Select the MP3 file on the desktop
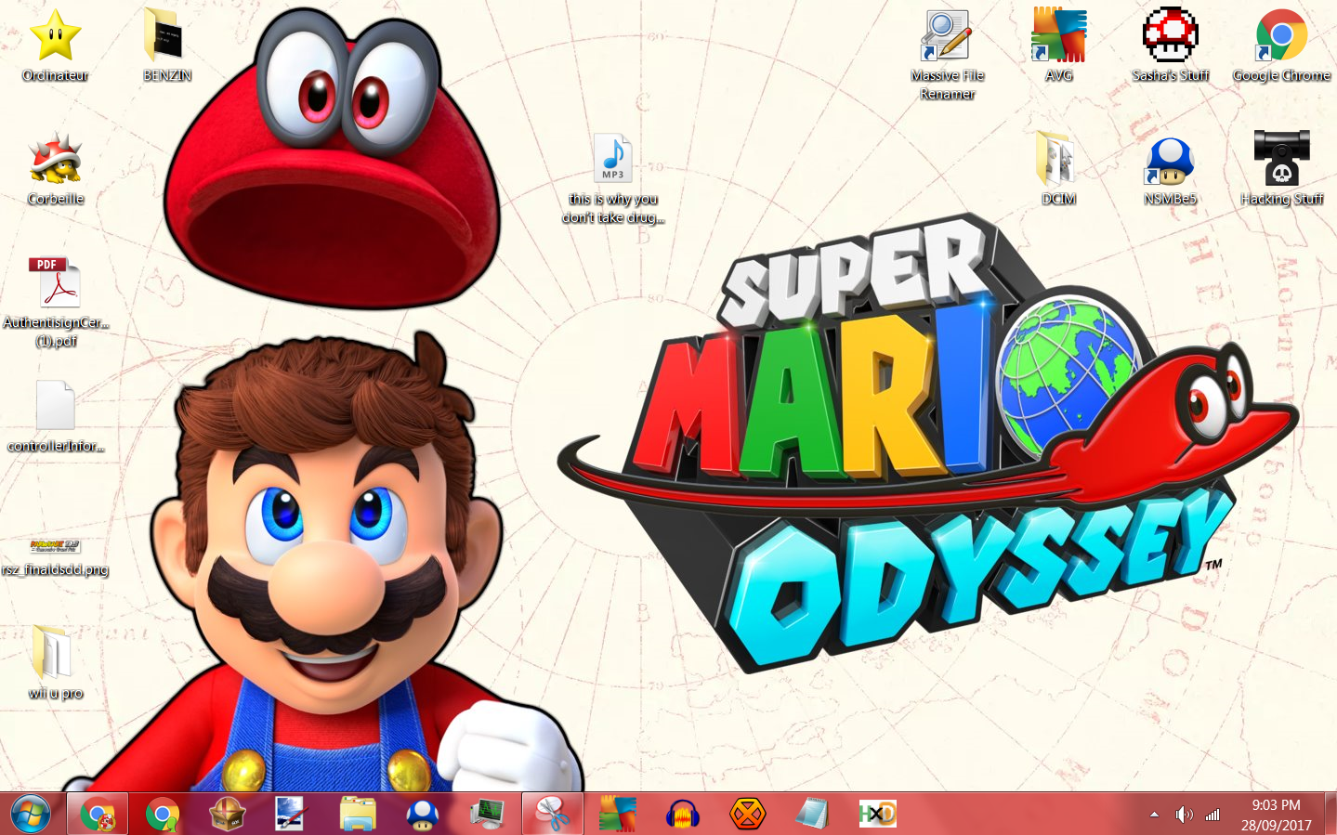Screen dimensions: 1337x835 (x=613, y=160)
